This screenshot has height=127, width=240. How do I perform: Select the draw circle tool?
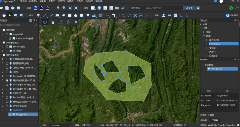pos(82,15)
